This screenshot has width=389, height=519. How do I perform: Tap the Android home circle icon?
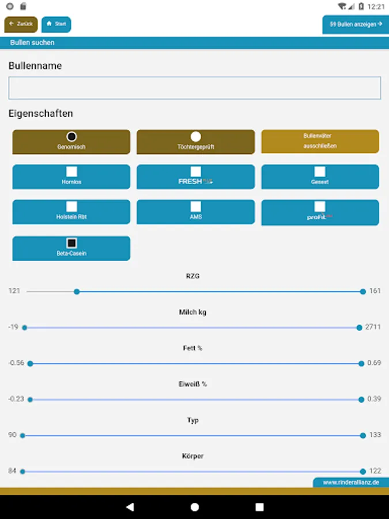point(195,507)
